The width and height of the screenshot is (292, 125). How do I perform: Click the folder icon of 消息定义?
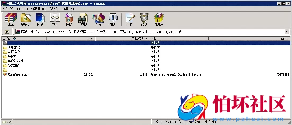(5, 48)
